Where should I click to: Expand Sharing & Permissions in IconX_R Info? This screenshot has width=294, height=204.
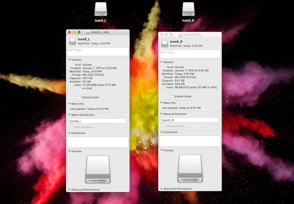[x=161, y=188]
